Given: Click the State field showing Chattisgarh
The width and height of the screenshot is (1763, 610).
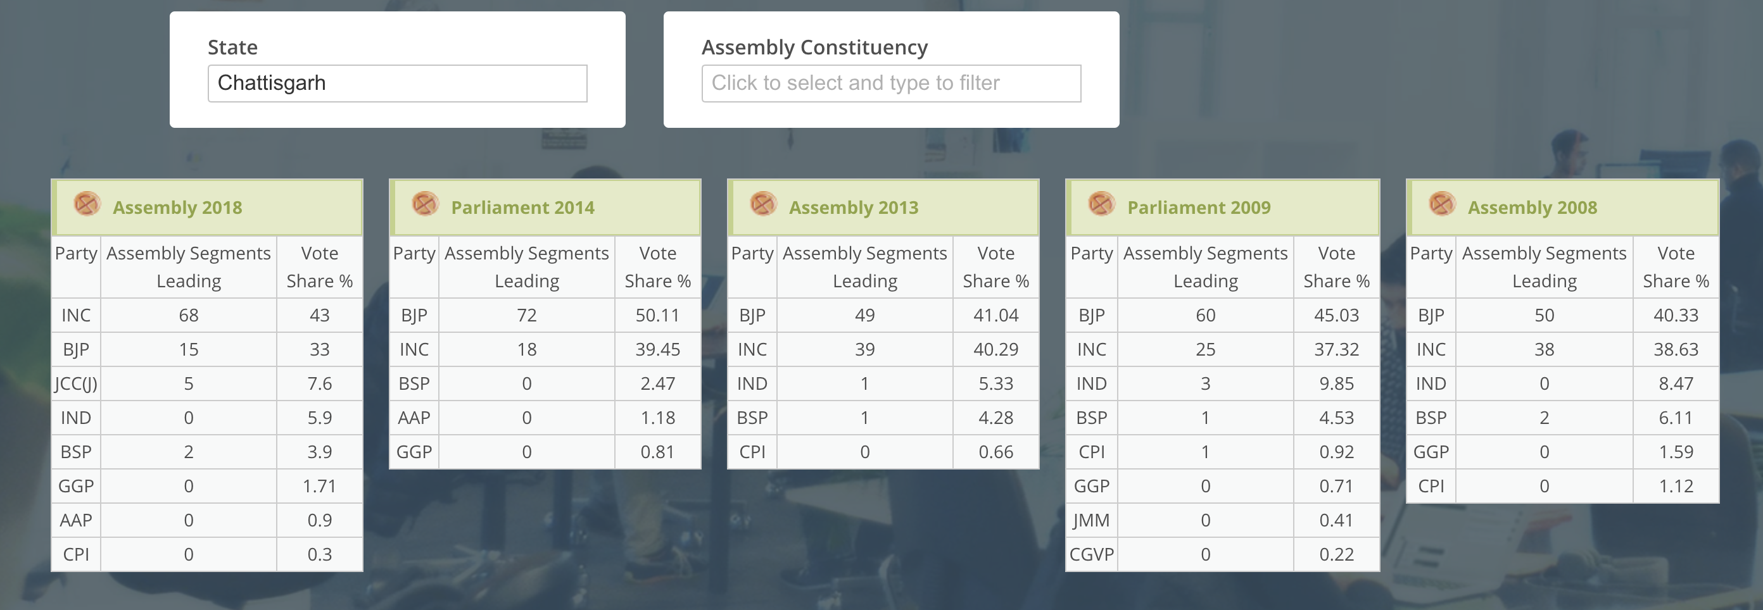Looking at the screenshot, I should click(x=398, y=83).
